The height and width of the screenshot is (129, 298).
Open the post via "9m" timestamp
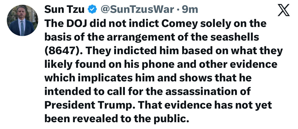190,10
